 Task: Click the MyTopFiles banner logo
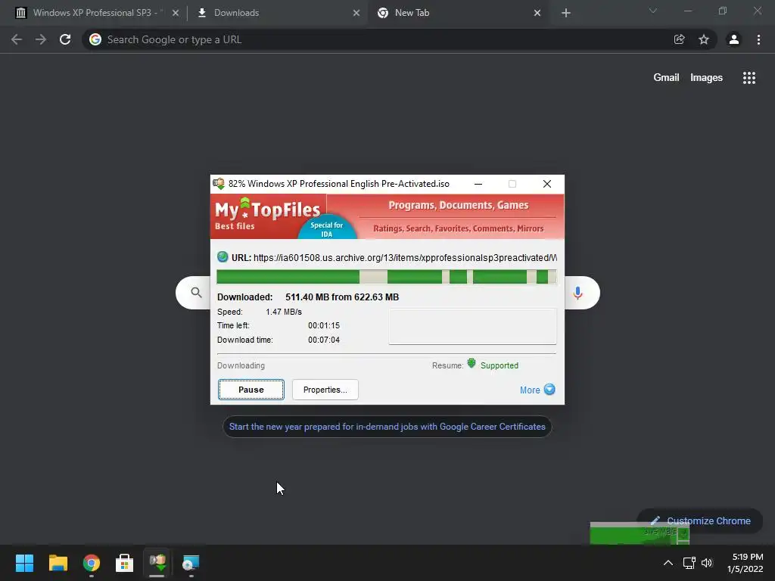[267, 214]
